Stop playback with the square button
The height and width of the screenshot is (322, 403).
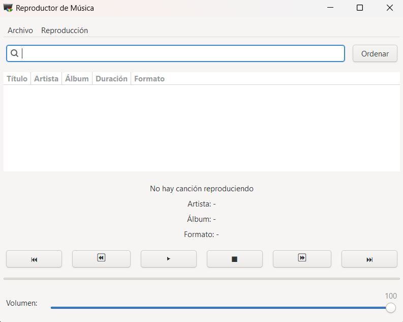pyautogui.click(x=235, y=259)
